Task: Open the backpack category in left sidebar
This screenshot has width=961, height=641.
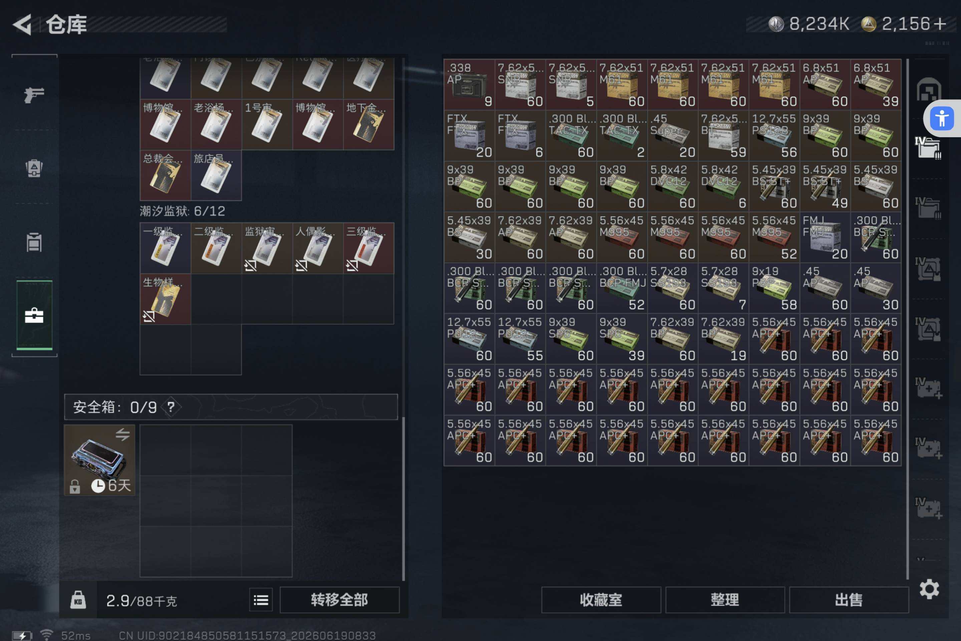Action: 34,168
